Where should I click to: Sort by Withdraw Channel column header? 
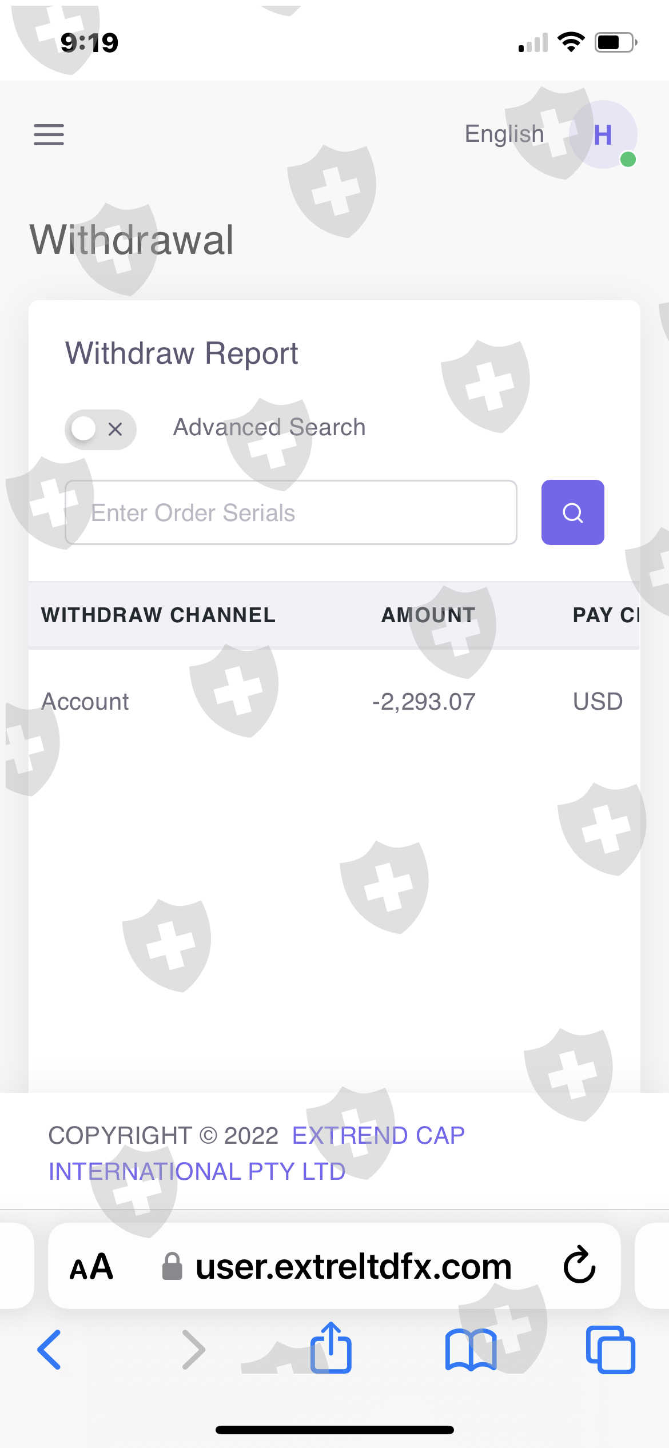pyautogui.click(x=158, y=615)
